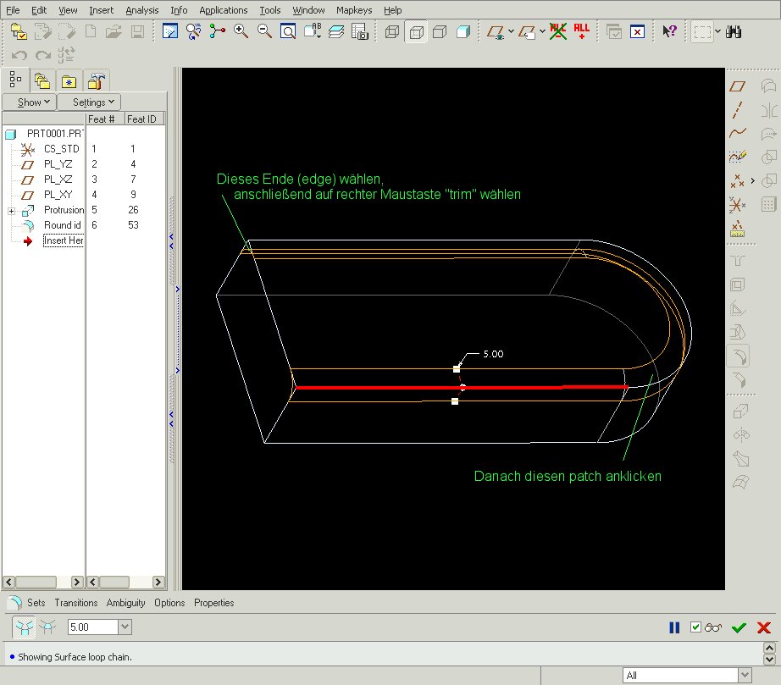Open the radius value 5.00 dropdown
Screen dimensions: 781x685
tap(125, 627)
